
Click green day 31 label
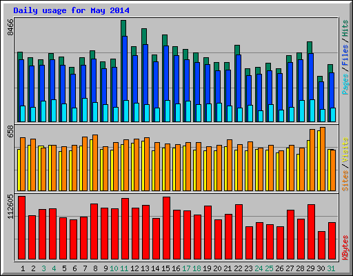pyautogui.click(x=331, y=268)
